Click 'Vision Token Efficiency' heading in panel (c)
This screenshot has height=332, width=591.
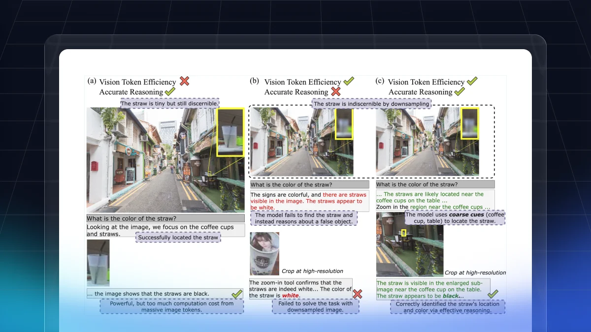426,82
